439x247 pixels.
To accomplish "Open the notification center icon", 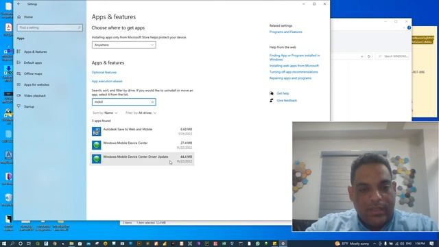I will tap(432, 244).
